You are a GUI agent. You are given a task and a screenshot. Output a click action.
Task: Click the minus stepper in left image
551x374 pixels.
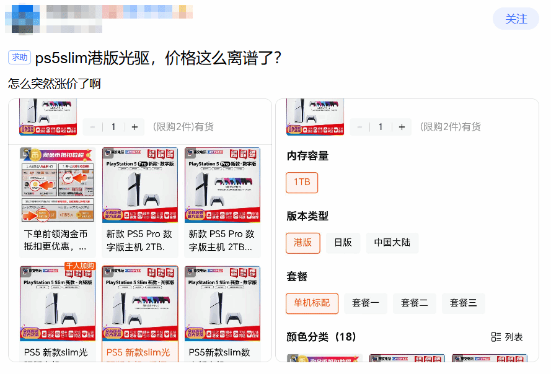pos(93,127)
